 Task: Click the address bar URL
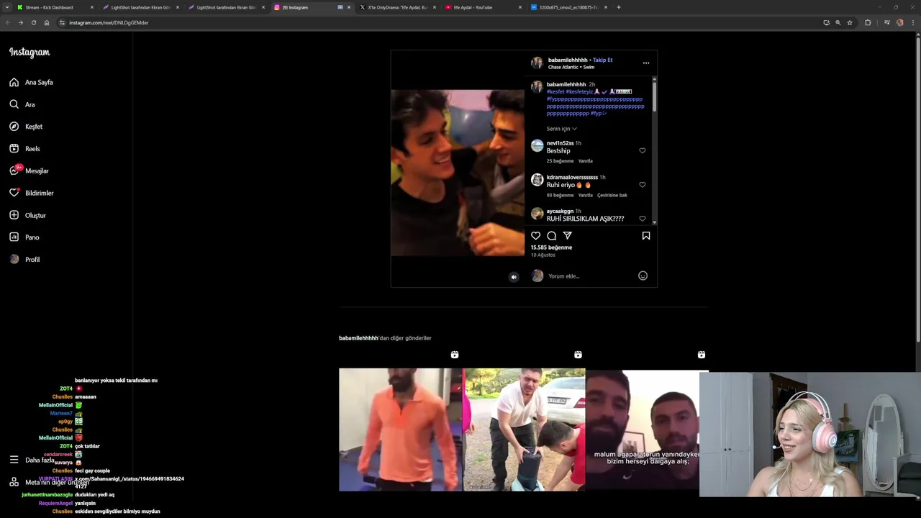[109, 23]
